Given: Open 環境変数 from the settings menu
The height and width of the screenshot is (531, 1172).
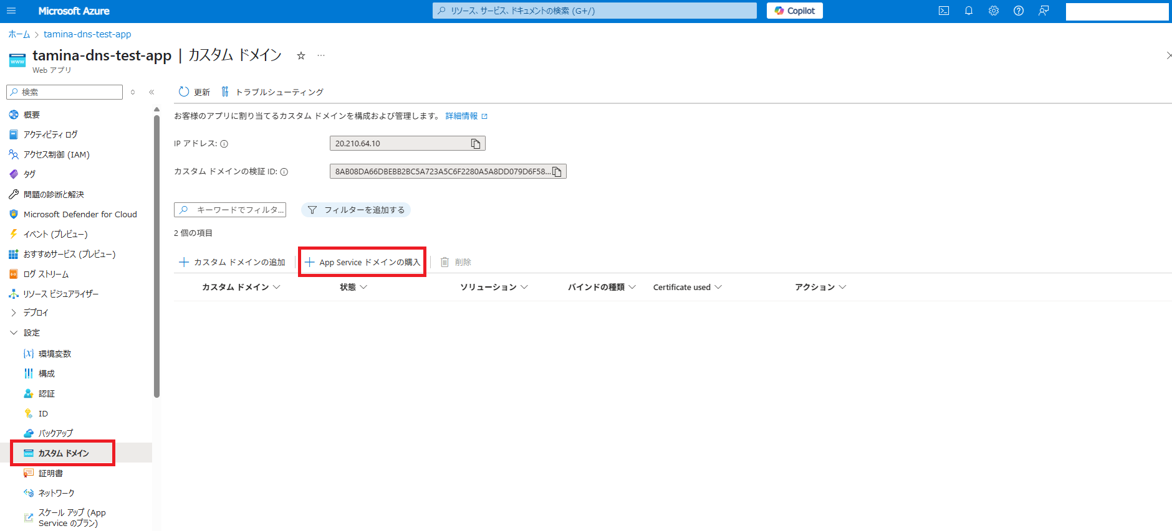Looking at the screenshot, I should point(55,354).
